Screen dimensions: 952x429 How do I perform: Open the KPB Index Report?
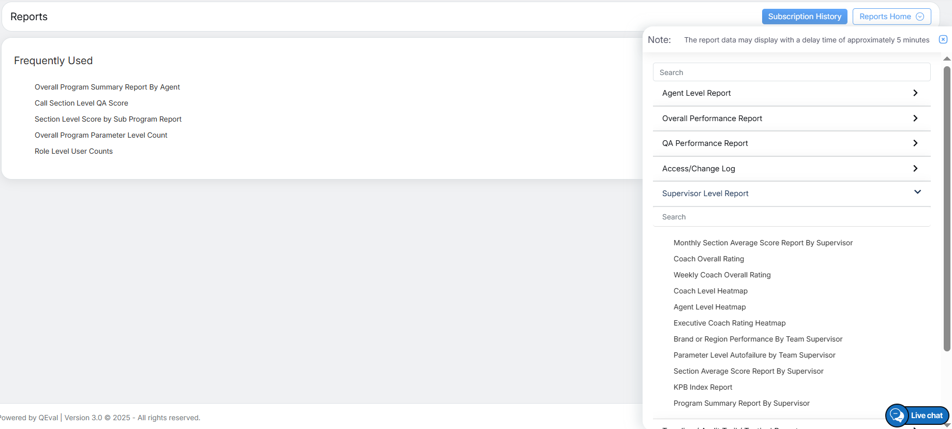click(x=703, y=387)
